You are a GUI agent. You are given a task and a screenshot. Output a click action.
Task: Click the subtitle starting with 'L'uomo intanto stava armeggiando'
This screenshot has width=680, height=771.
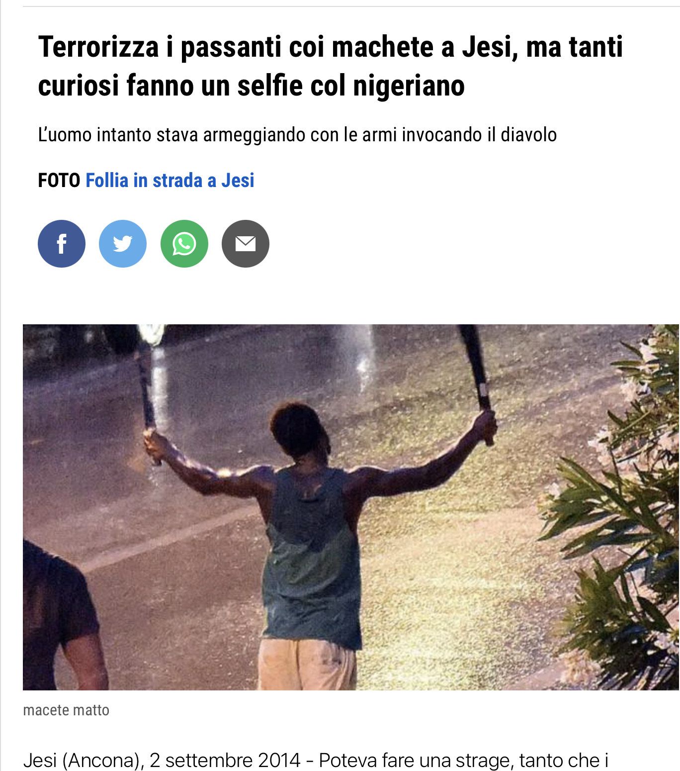(297, 135)
